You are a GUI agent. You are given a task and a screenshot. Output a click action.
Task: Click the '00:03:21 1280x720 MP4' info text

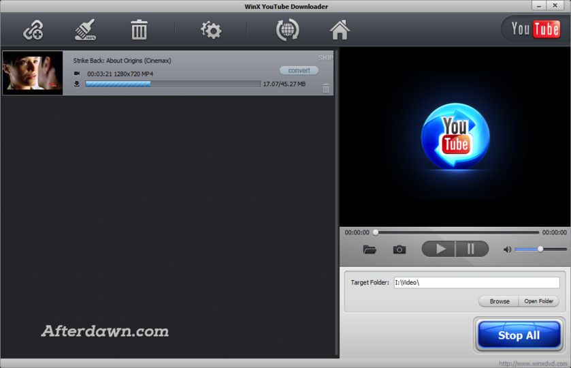pos(120,74)
